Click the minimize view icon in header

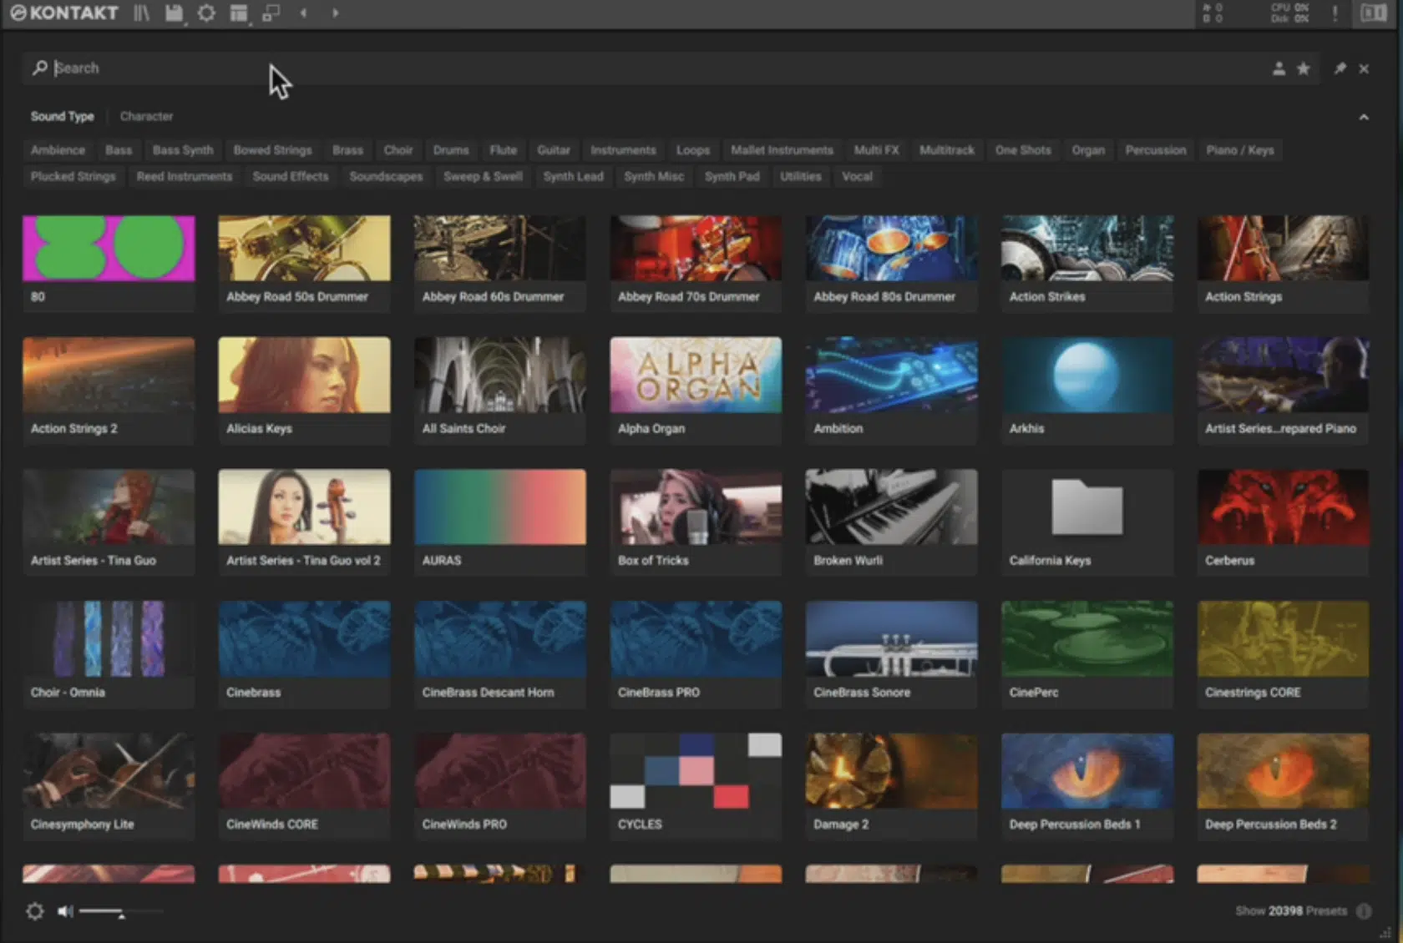271,13
